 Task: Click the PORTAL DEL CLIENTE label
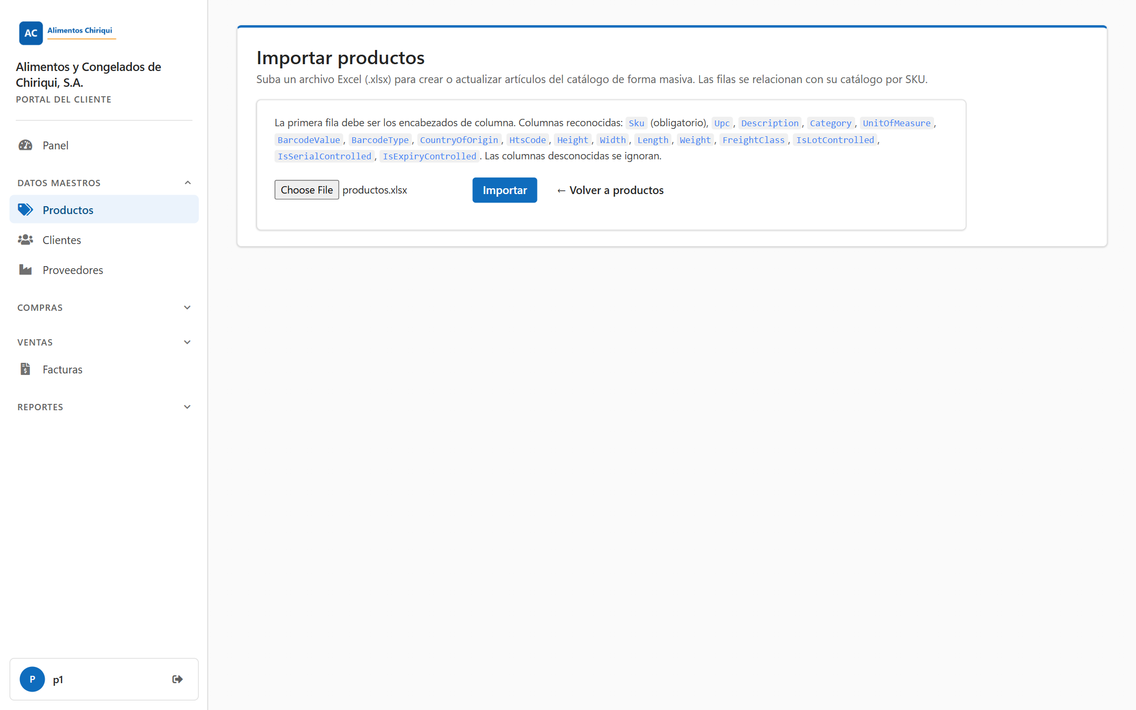[64, 99]
